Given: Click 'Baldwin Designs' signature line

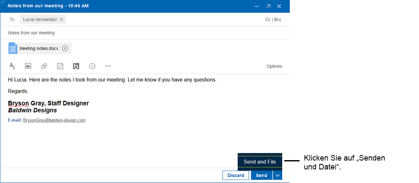Looking at the screenshot, I should point(32,110).
